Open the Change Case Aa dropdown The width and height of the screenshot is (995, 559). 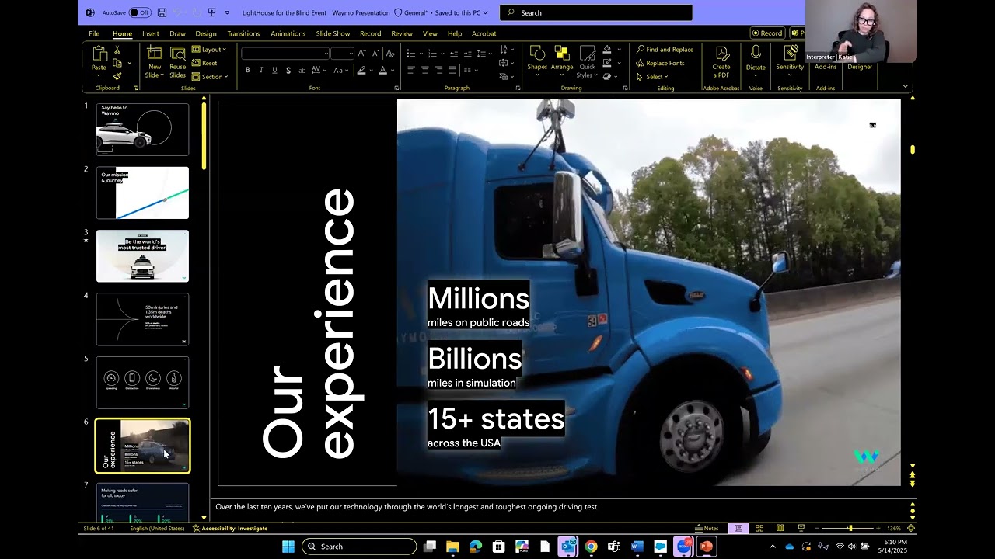click(340, 70)
